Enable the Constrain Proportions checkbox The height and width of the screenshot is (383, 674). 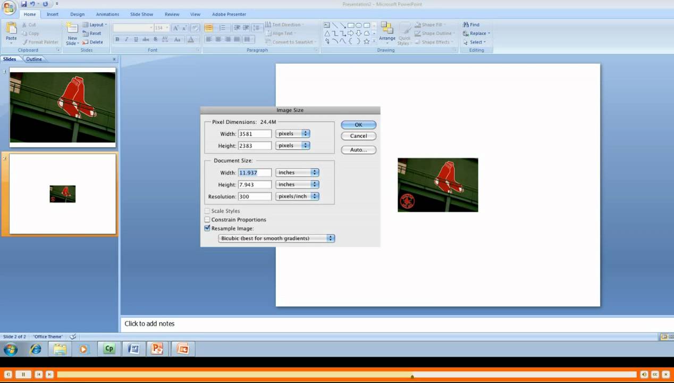point(207,219)
